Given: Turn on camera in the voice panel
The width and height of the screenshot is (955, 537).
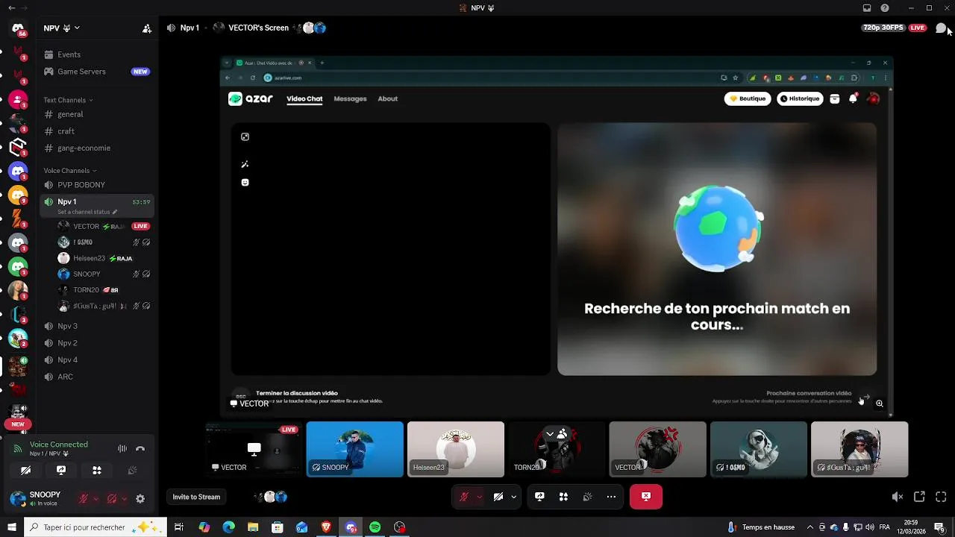Looking at the screenshot, I should click(25, 471).
